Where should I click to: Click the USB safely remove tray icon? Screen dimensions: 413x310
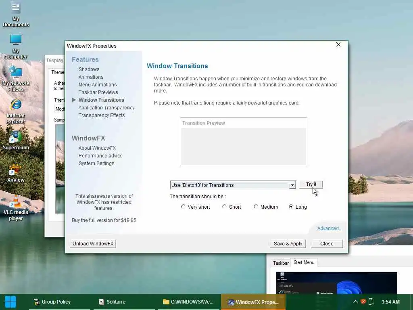click(371, 302)
